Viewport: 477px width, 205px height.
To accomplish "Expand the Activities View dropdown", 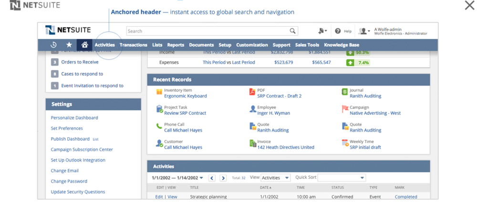I will coord(275,178).
